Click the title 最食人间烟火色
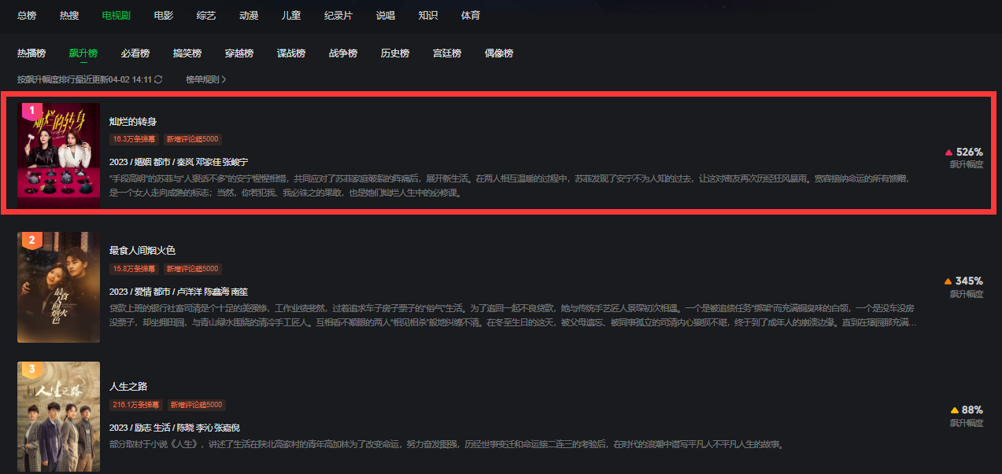This screenshot has width=1002, height=474. (x=142, y=251)
